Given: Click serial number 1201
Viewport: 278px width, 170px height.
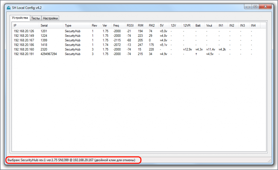Looking at the screenshot, I should (x=44, y=31).
